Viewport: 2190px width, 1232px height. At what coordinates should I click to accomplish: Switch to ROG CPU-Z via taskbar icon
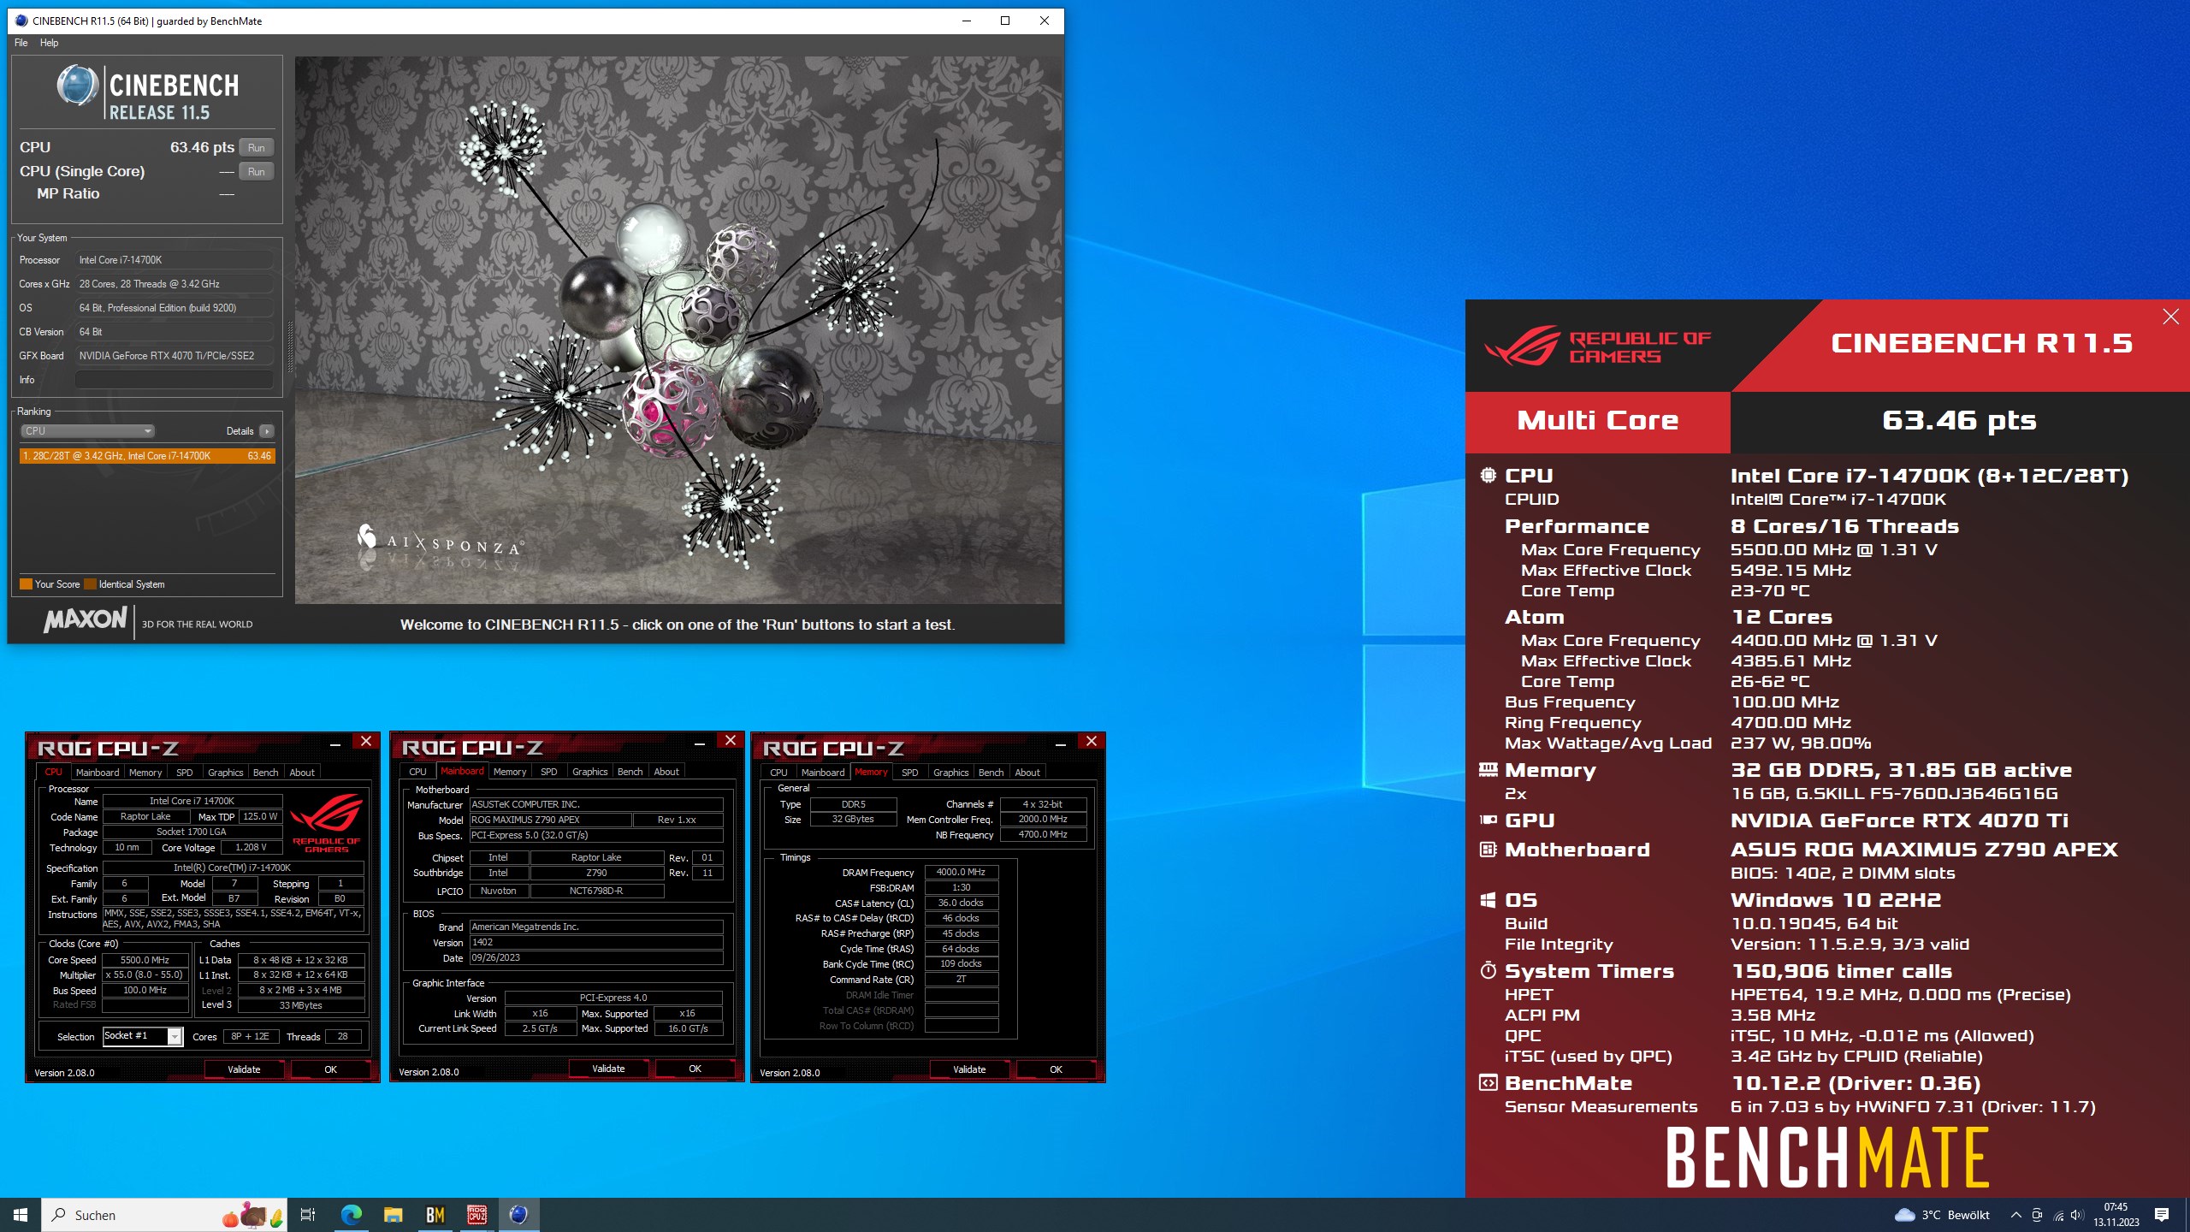pyautogui.click(x=476, y=1215)
